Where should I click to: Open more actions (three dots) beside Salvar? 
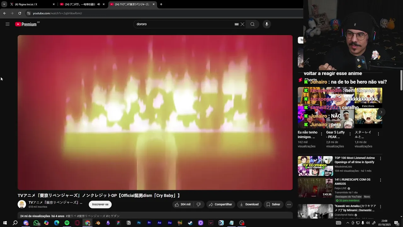coord(289,204)
